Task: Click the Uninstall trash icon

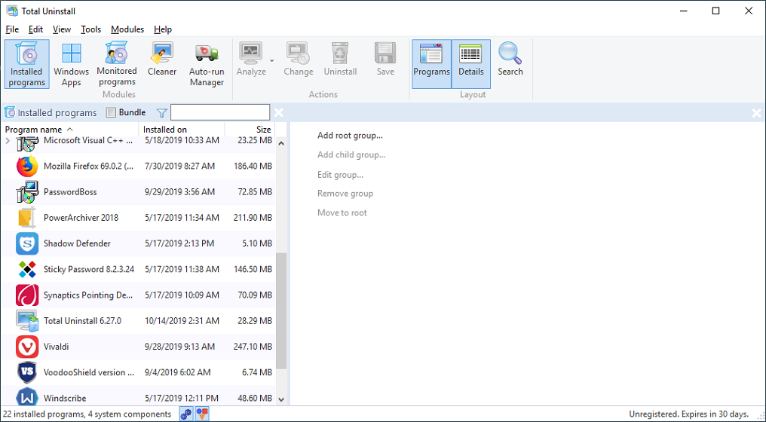Action: point(340,54)
